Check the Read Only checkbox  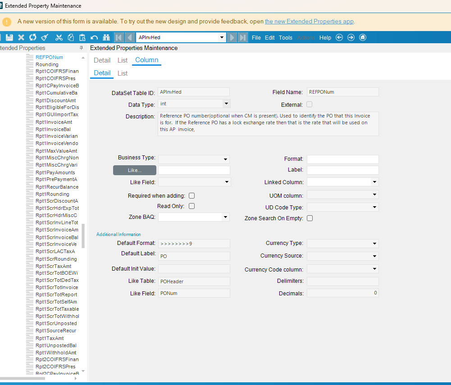click(x=191, y=206)
